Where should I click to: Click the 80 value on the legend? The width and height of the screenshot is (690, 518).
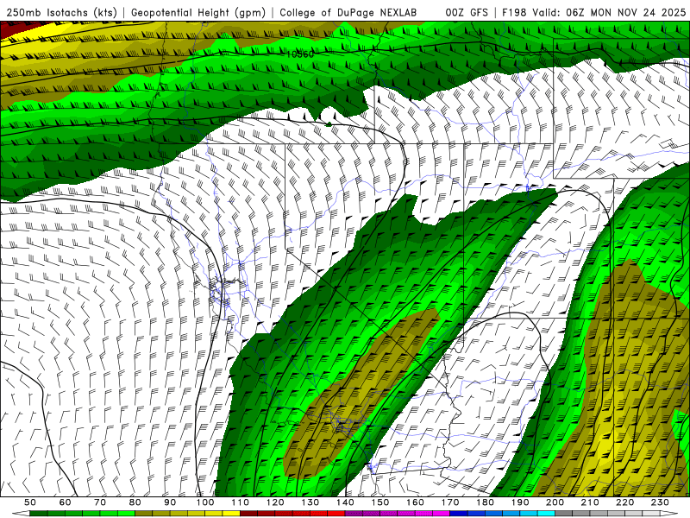(x=135, y=502)
